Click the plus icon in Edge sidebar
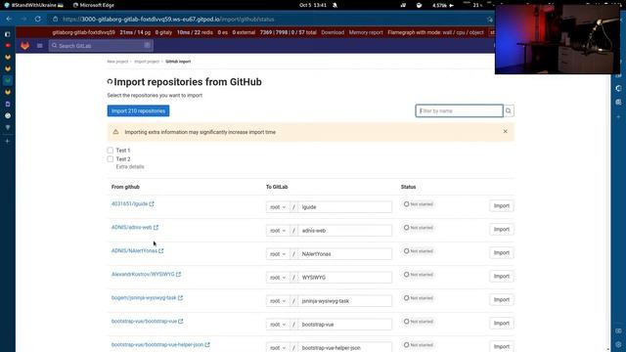 coord(7,141)
